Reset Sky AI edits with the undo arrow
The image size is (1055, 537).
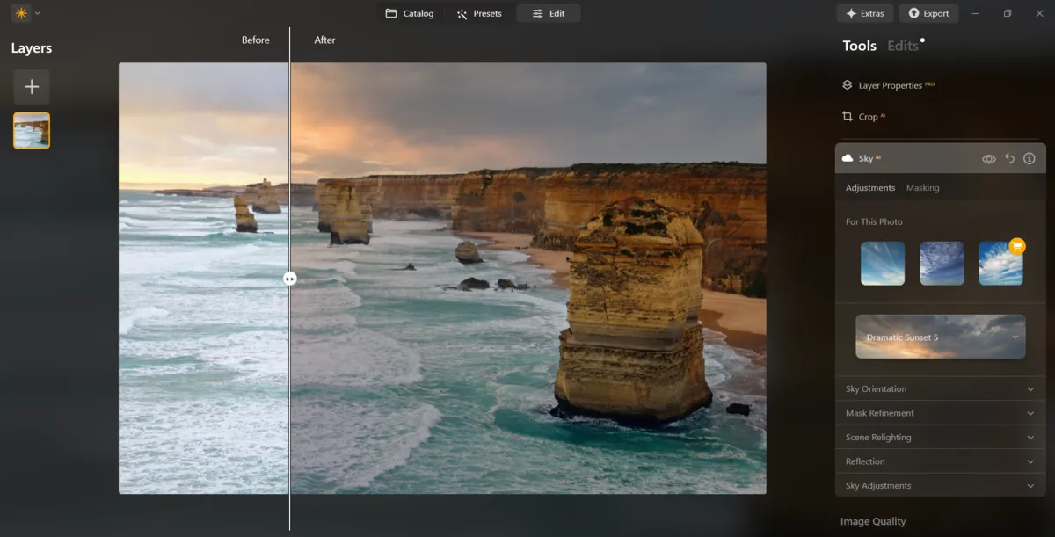point(1008,158)
